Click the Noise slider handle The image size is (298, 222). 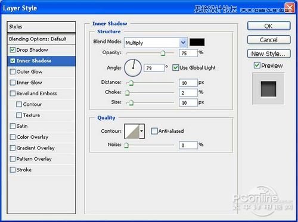[x=126, y=145]
